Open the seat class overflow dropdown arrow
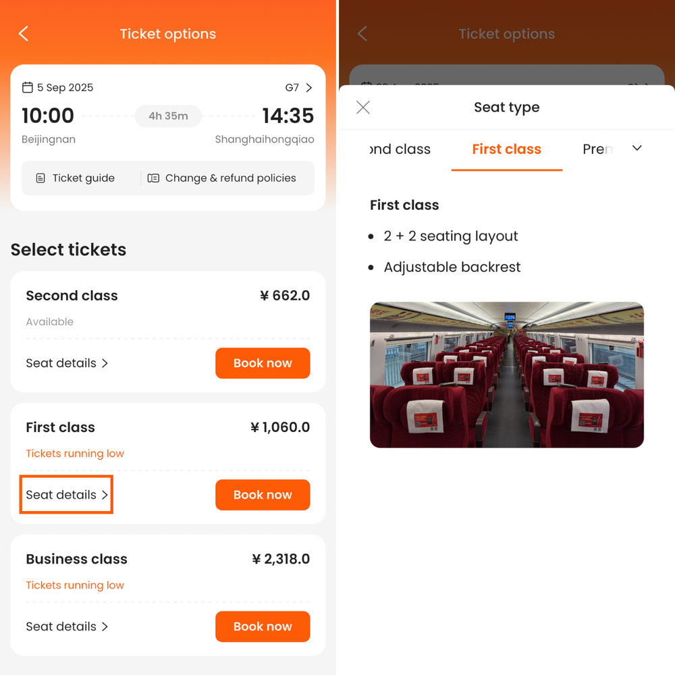This screenshot has width=675, height=675. (x=637, y=148)
